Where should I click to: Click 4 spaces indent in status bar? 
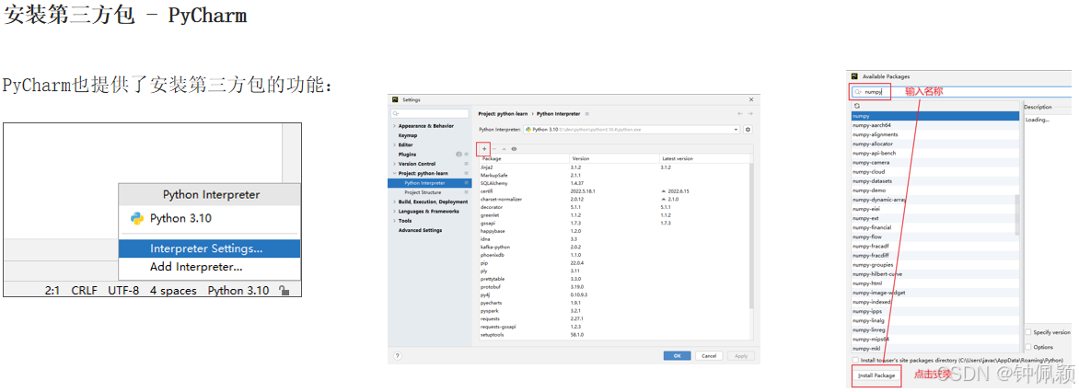(x=173, y=291)
